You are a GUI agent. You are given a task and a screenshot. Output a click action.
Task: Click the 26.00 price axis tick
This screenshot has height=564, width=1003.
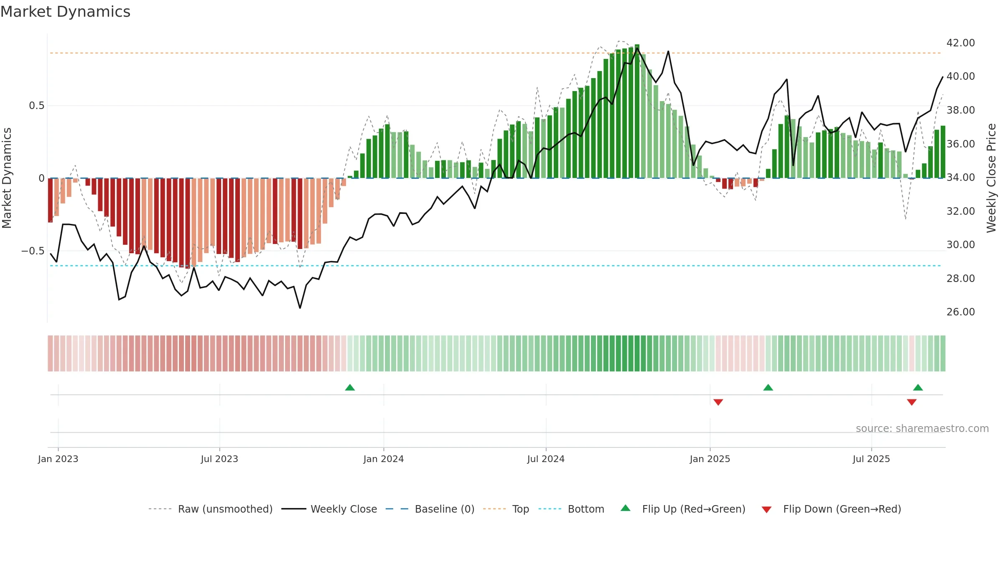(x=961, y=312)
